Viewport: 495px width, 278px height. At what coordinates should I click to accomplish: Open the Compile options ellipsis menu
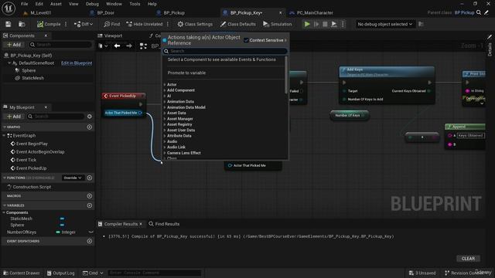click(x=66, y=24)
